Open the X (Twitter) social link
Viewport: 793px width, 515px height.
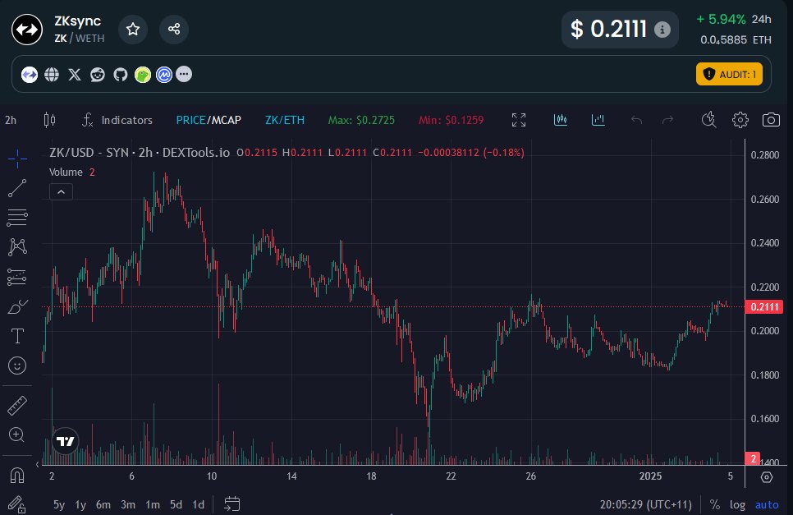pyautogui.click(x=75, y=75)
